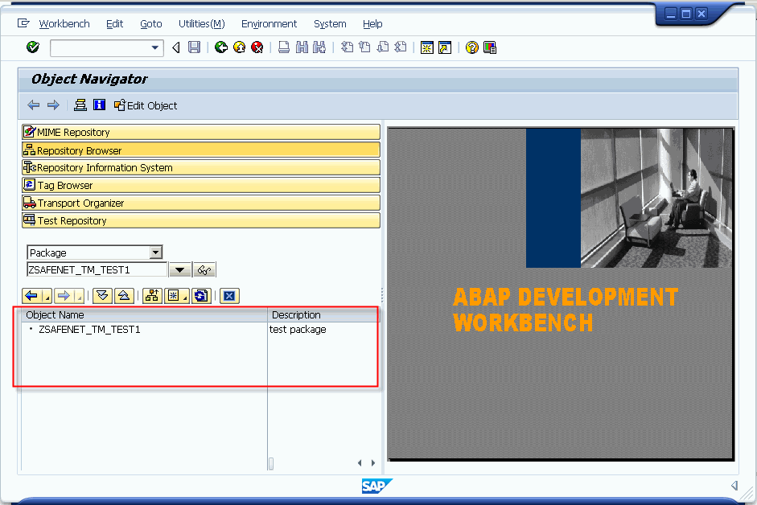Image resolution: width=757 pixels, height=505 pixels.
Task: Open the command field history dropdown
Action: [x=155, y=47]
